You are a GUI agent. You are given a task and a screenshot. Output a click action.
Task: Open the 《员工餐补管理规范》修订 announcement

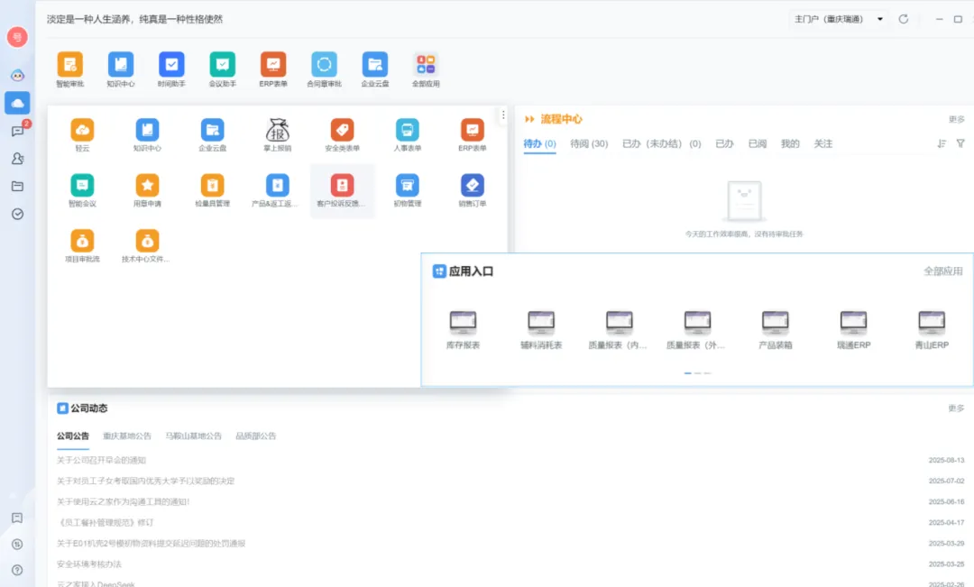pos(106,523)
